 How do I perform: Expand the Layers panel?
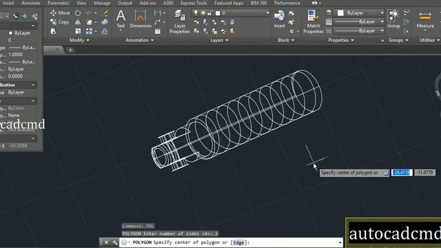[x=219, y=40]
